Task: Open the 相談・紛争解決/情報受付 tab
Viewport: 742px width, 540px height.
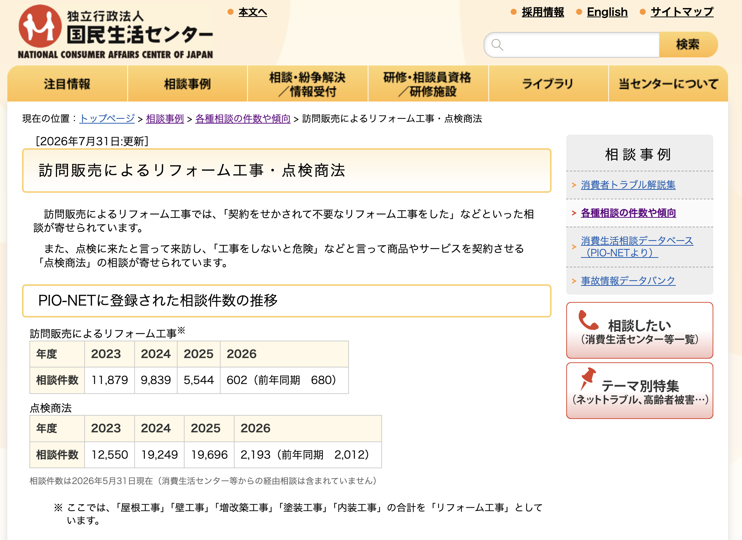Action: tap(308, 84)
